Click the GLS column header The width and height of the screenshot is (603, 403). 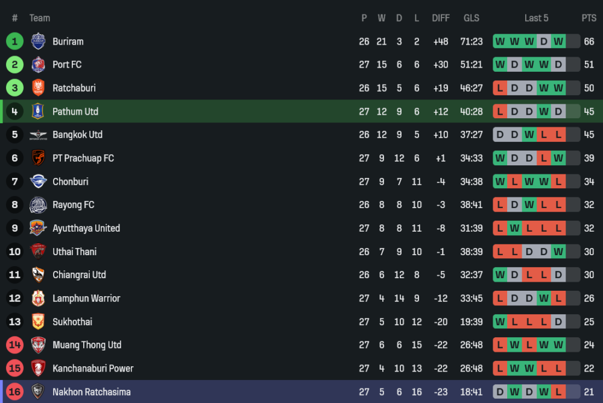[x=472, y=18]
